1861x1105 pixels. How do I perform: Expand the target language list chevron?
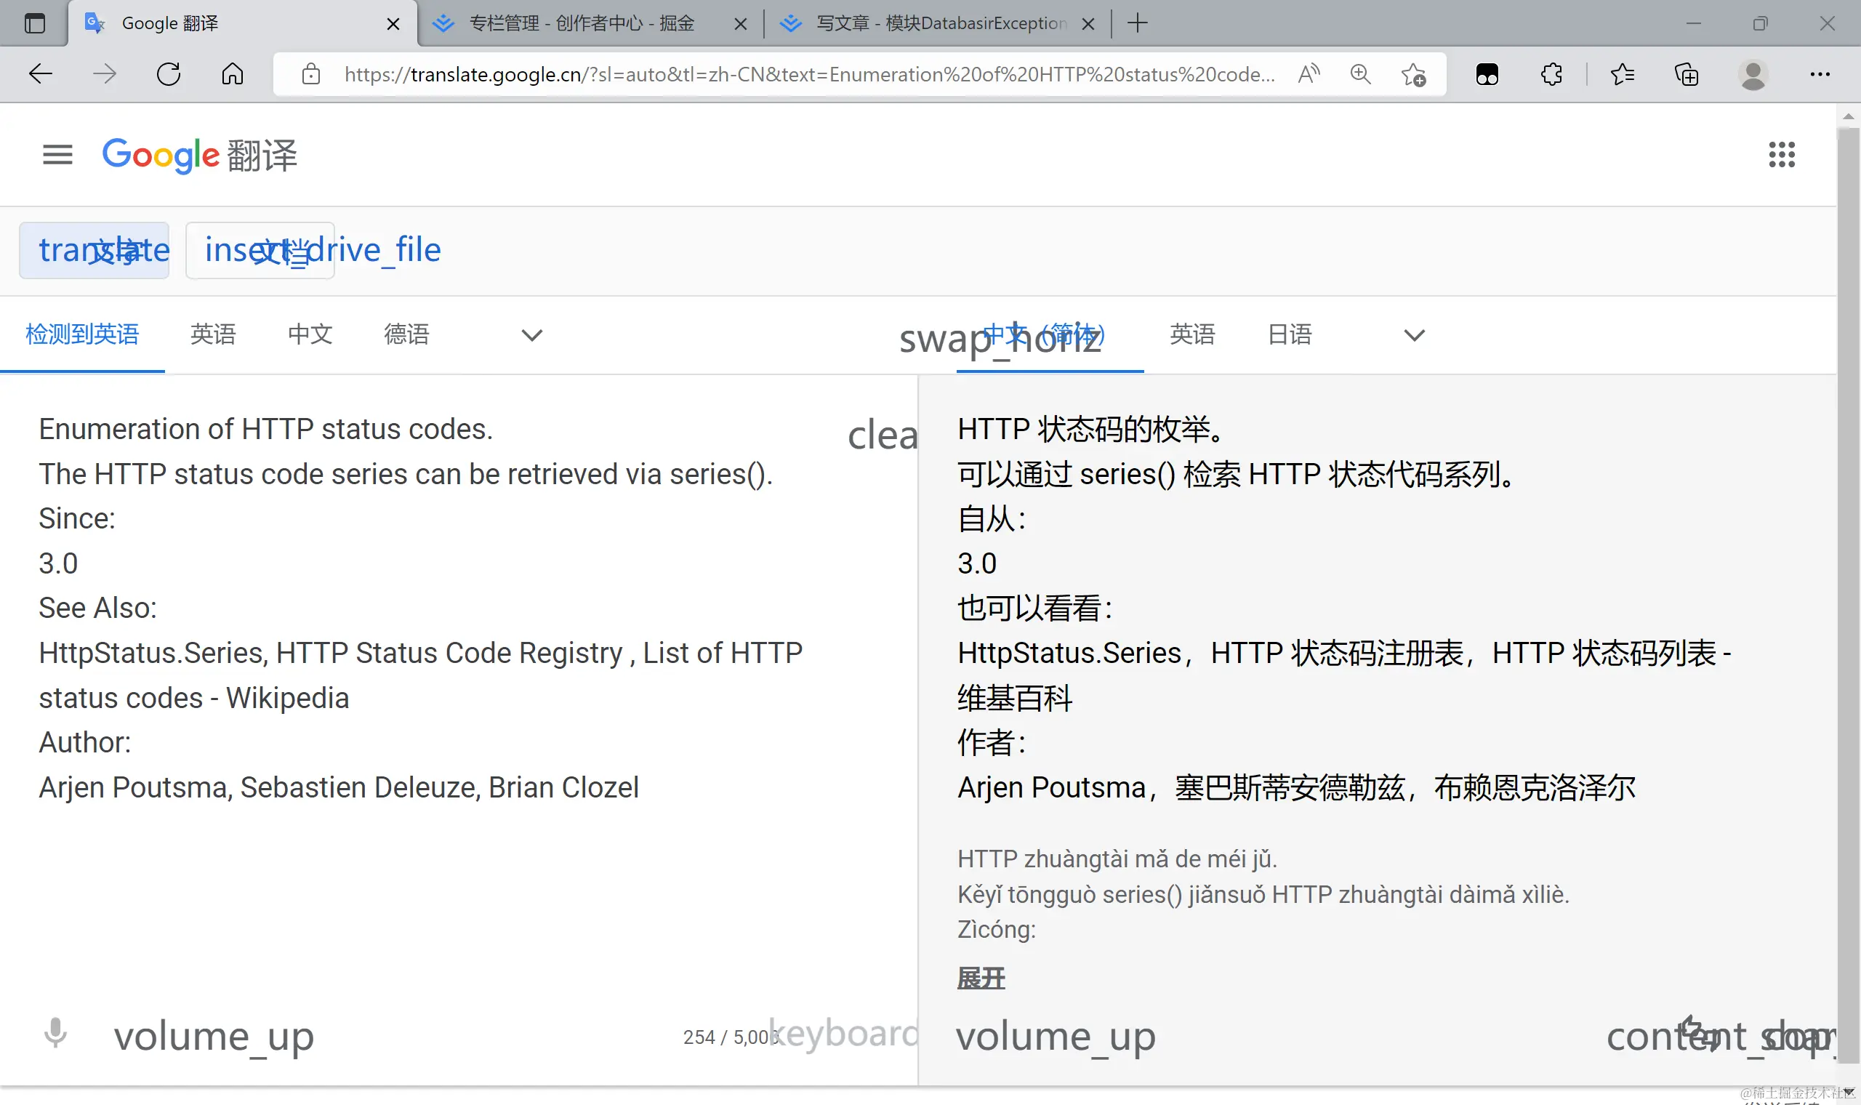[1414, 335]
